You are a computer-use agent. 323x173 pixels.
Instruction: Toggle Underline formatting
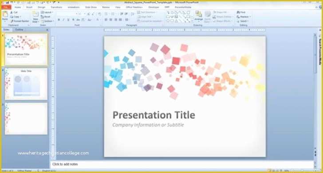coord(68,20)
